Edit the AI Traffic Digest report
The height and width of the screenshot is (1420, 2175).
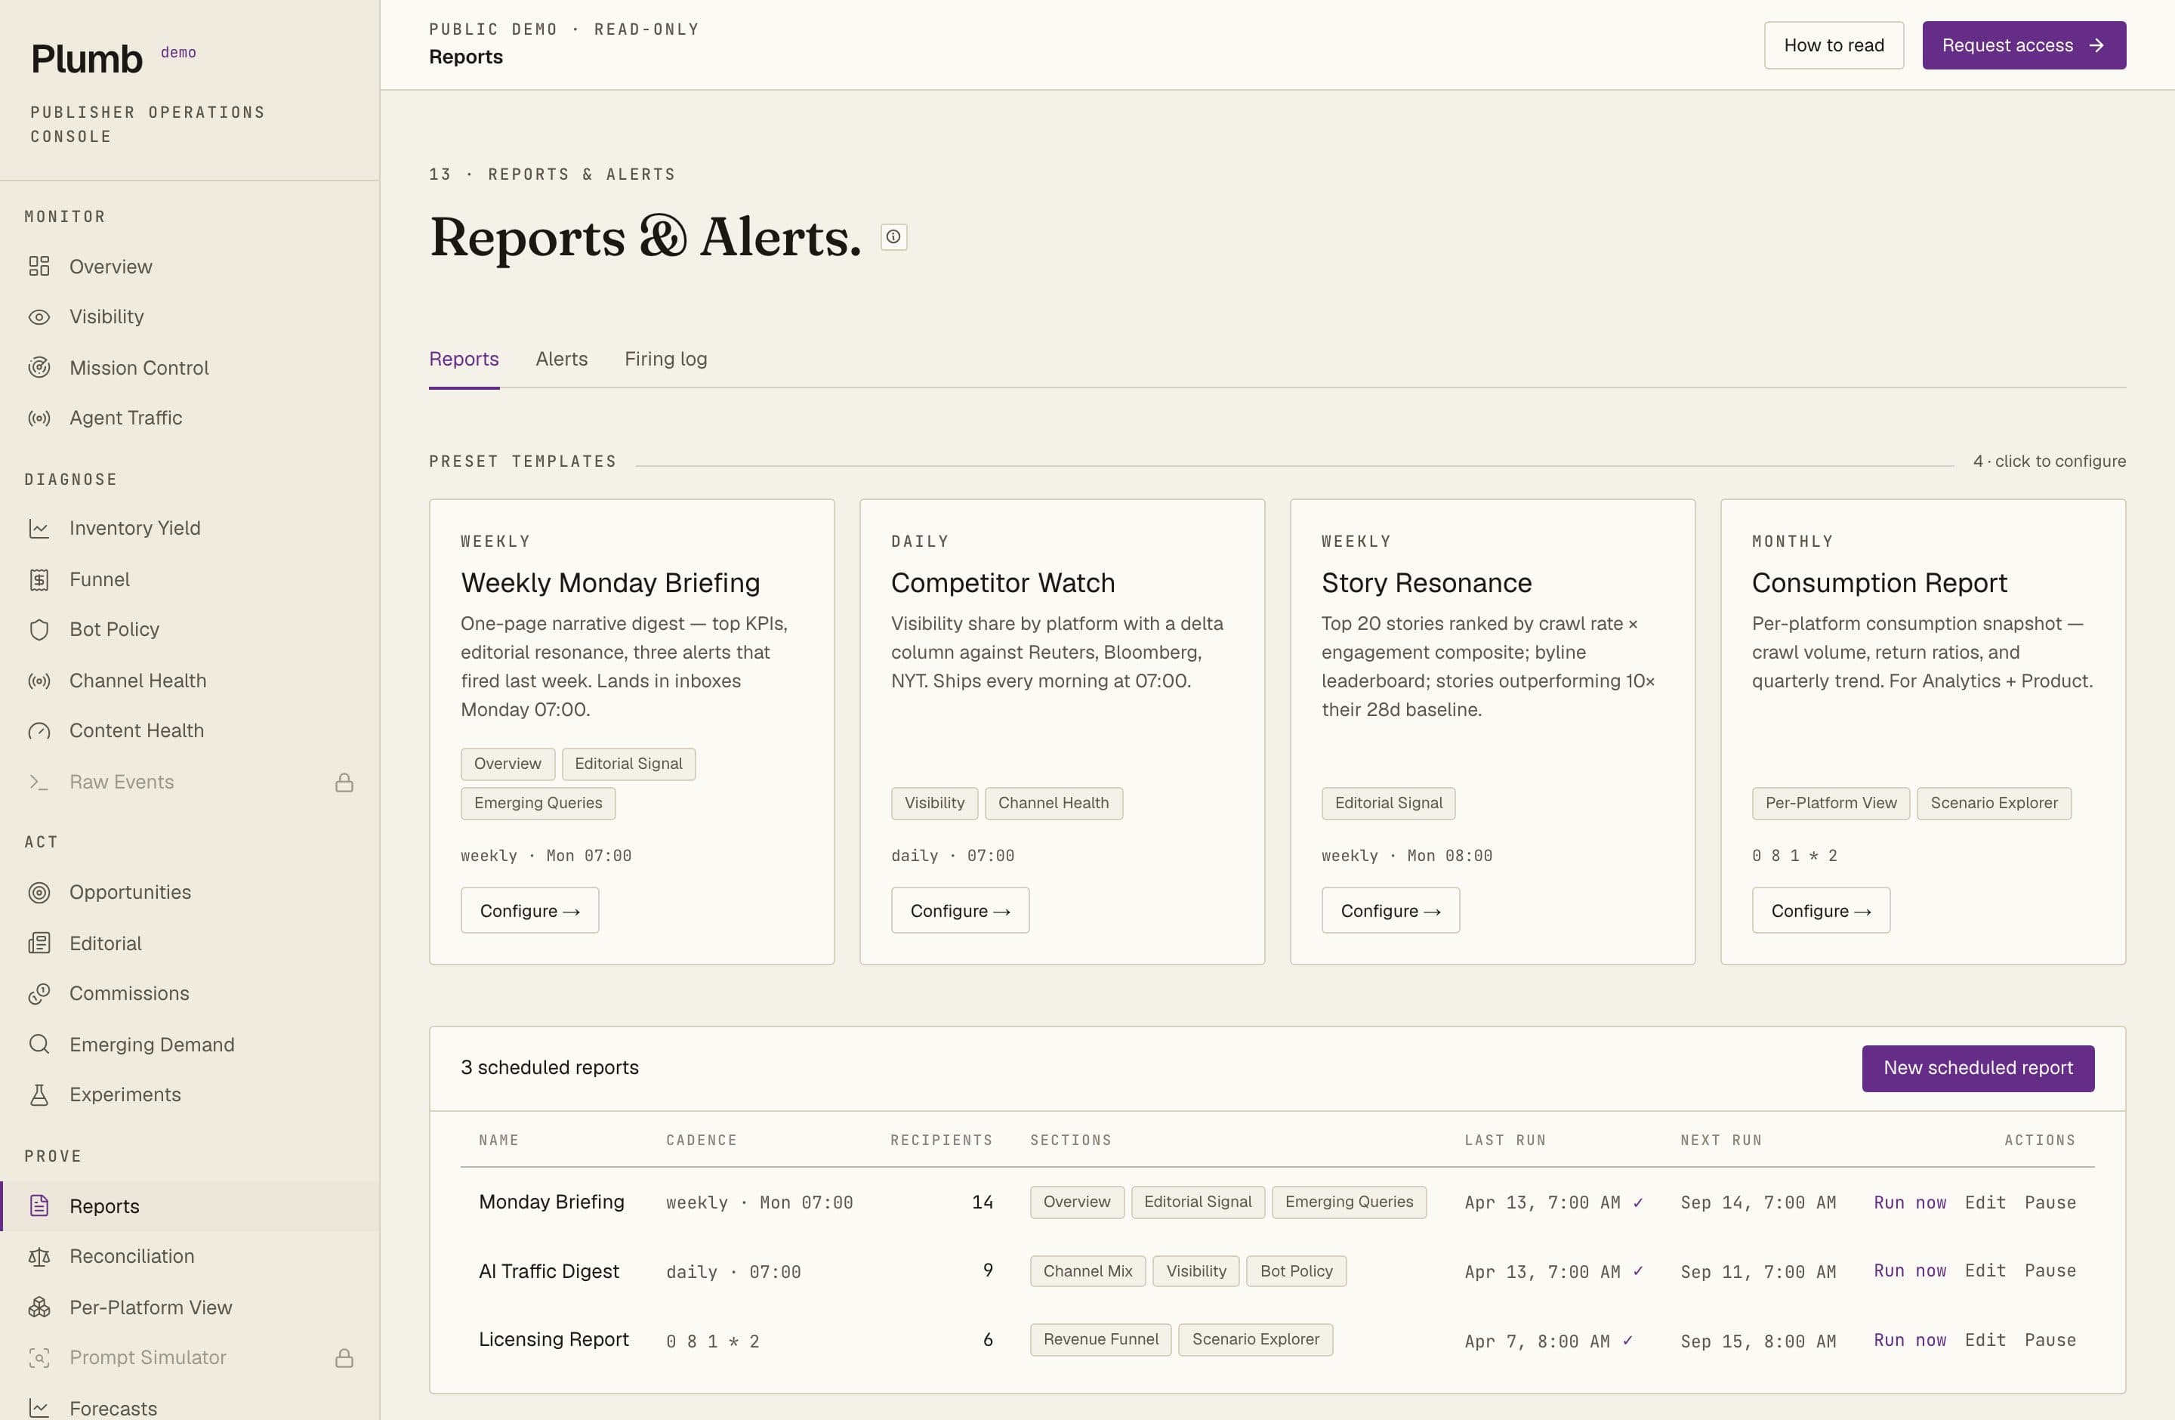(1985, 1271)
